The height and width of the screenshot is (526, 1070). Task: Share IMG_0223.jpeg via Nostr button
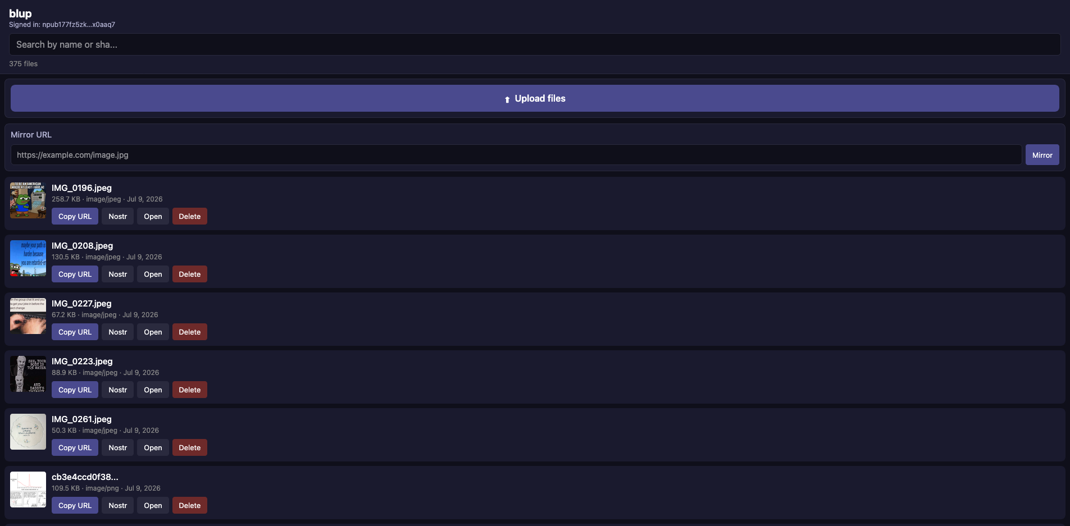tap(117, 390)
